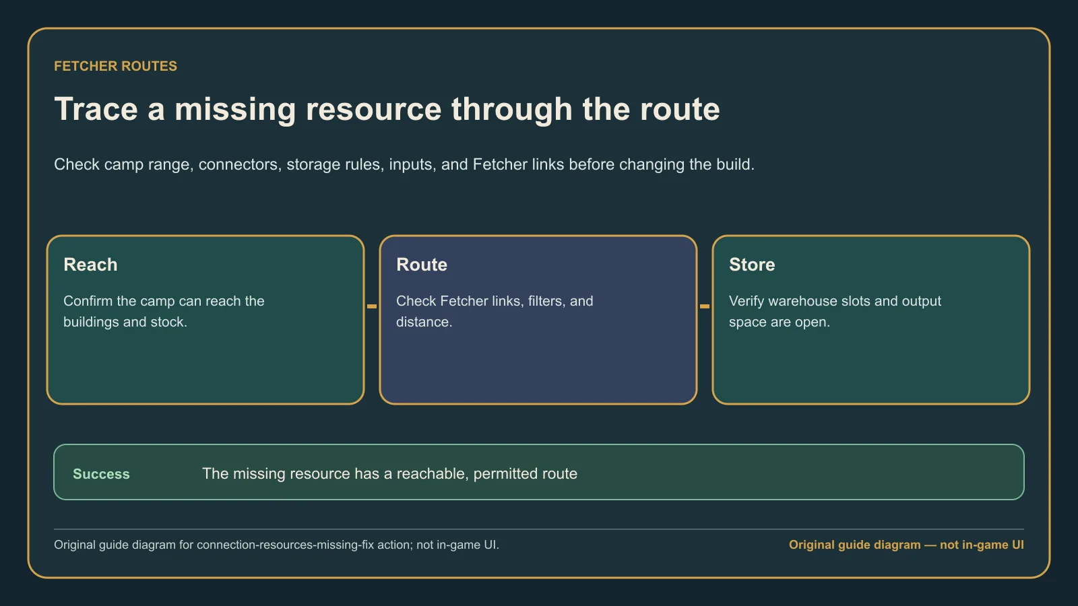Open the Store card
1078x606 pixels.
tap(871, 320)
